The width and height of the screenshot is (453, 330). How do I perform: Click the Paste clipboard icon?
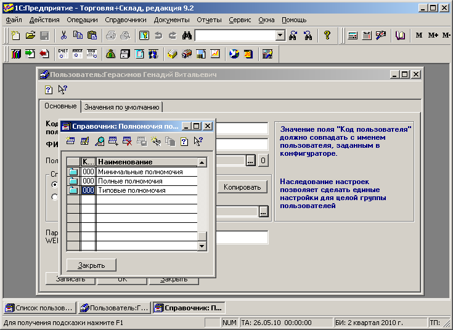pos(92,36)
